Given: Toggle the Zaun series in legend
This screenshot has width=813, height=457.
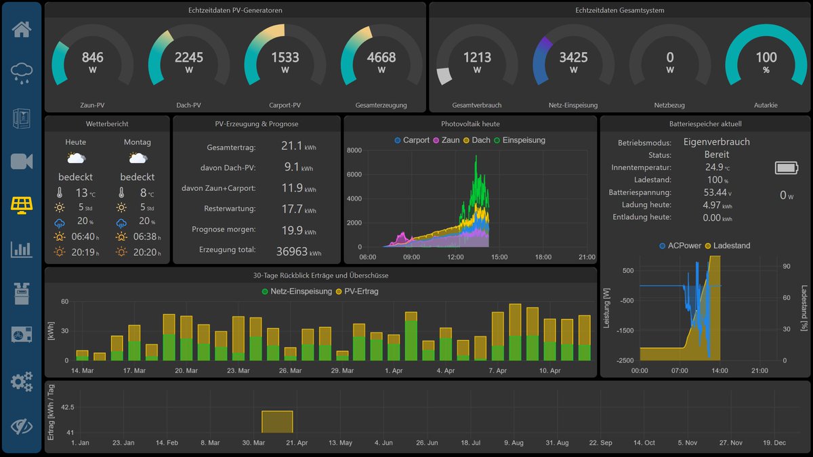Looking at the screenshot, I should tap(446, 140).
